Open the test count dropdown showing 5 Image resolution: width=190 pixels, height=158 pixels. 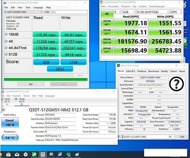[x=118, y=12]
